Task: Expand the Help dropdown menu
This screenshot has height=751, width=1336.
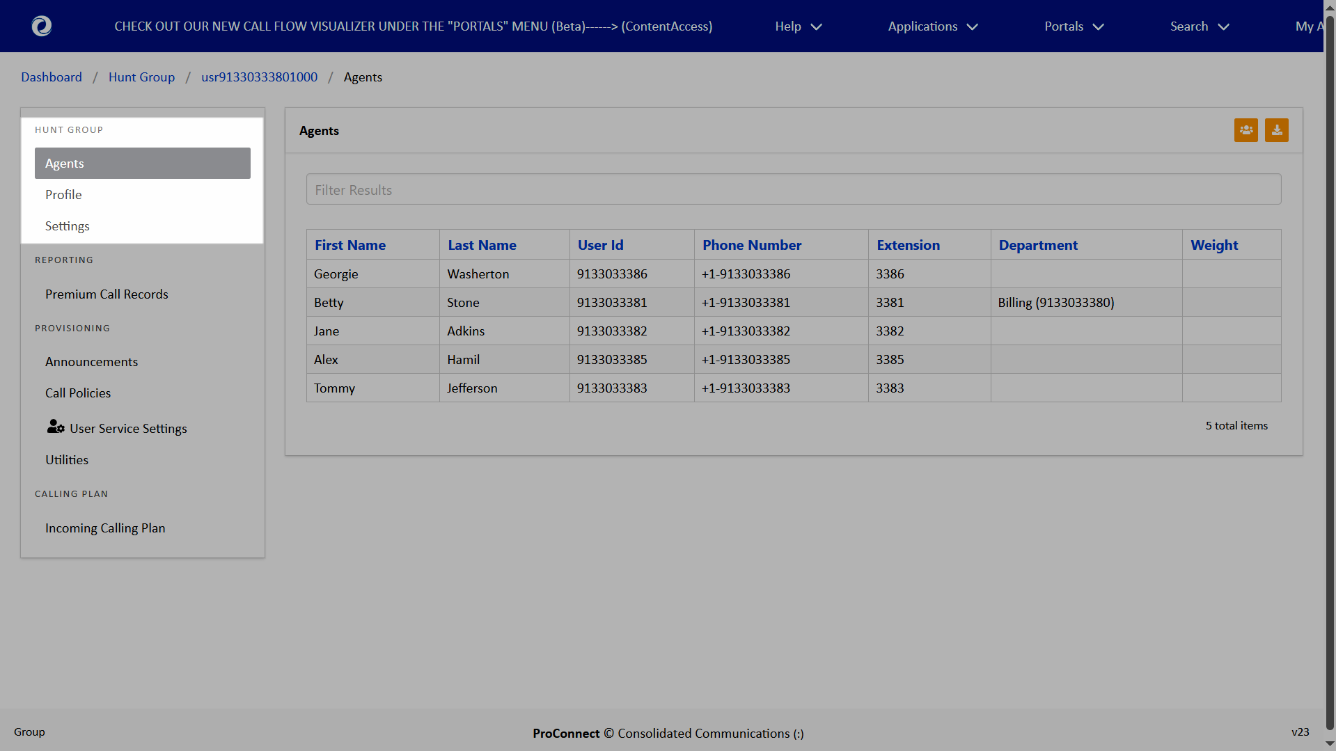Action: coord(798,26)
